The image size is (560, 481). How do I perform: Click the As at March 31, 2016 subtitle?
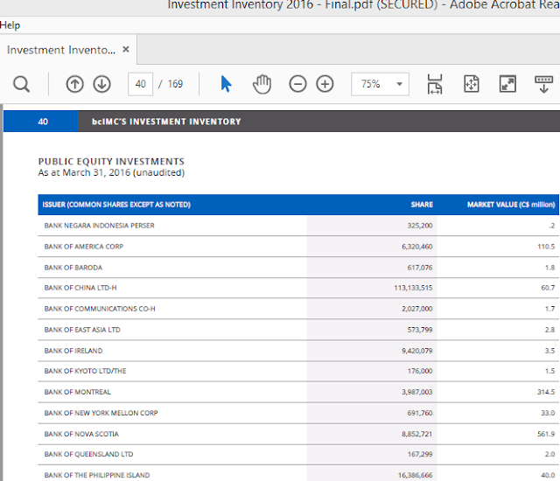(111, 172)
